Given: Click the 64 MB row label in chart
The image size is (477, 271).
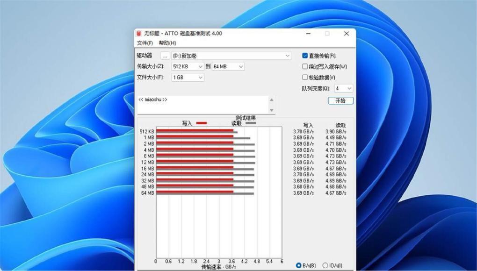Looking at the screenshot, I should point(148,193).
